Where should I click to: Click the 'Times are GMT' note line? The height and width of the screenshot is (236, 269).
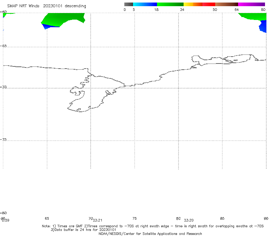153,226
